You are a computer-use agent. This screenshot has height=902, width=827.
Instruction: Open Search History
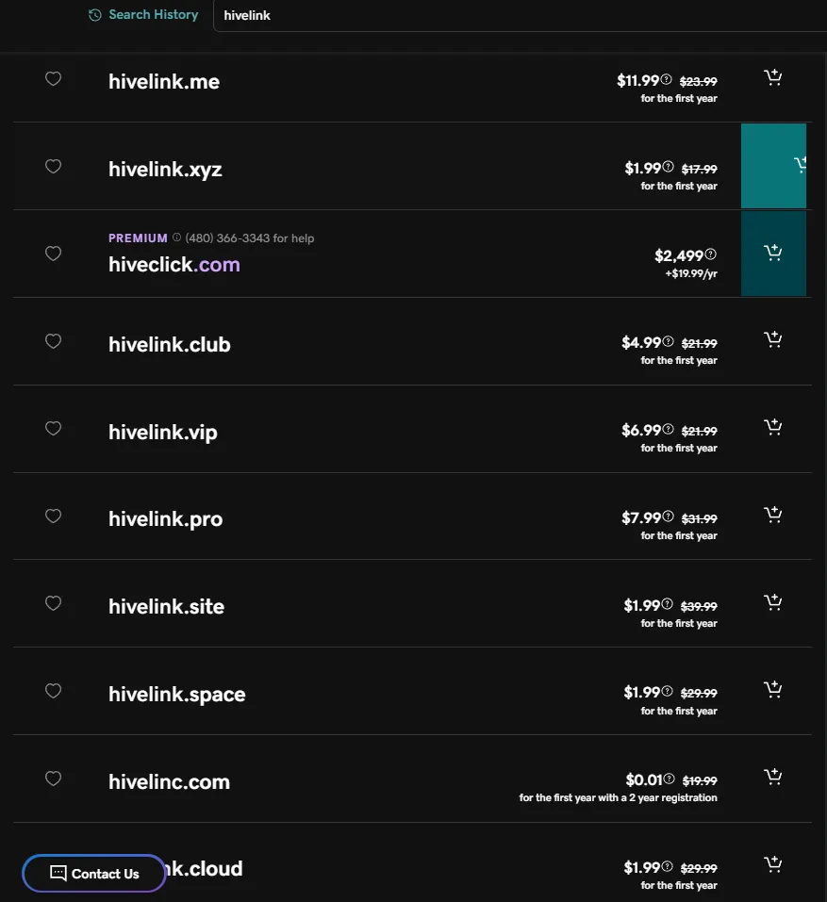tap(143, 15)
